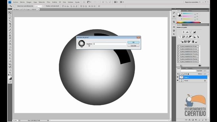Select the Pen tool
Screen dimensions: 217x122
click(x=10, y=53)
